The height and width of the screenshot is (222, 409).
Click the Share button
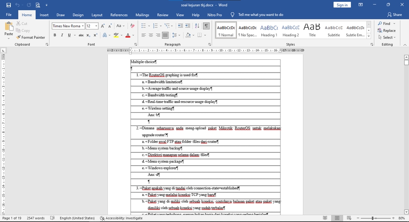pos(395,15)
